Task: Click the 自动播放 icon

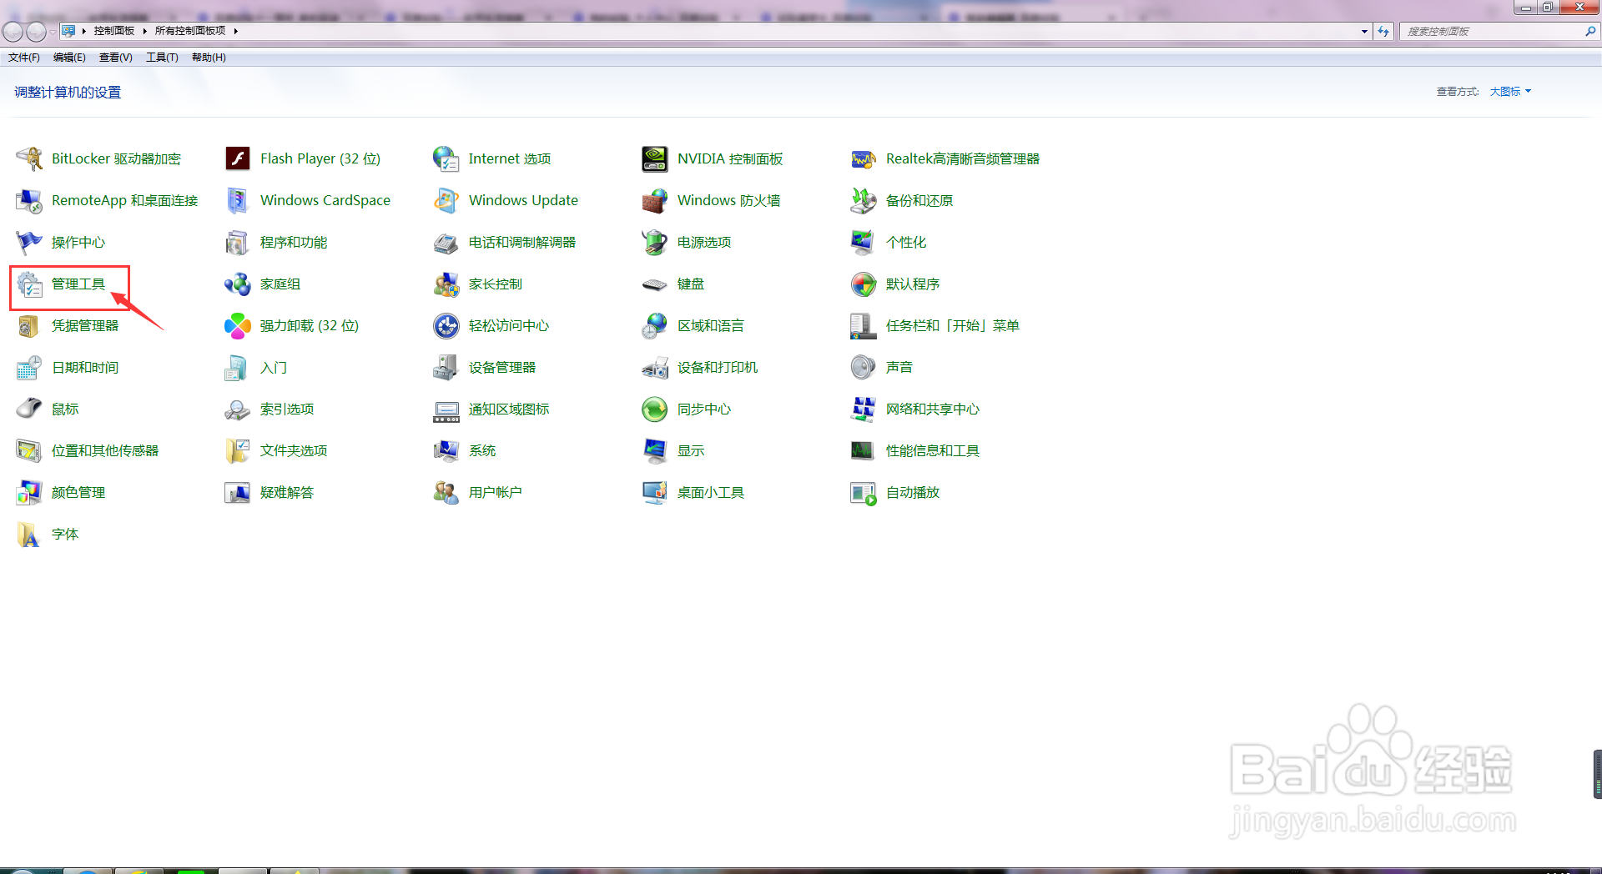Action: click(x=864, y=492)
